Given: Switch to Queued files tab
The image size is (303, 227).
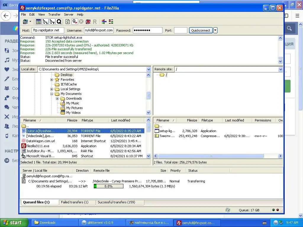Looking at the screenshot, I should (39, 202).
